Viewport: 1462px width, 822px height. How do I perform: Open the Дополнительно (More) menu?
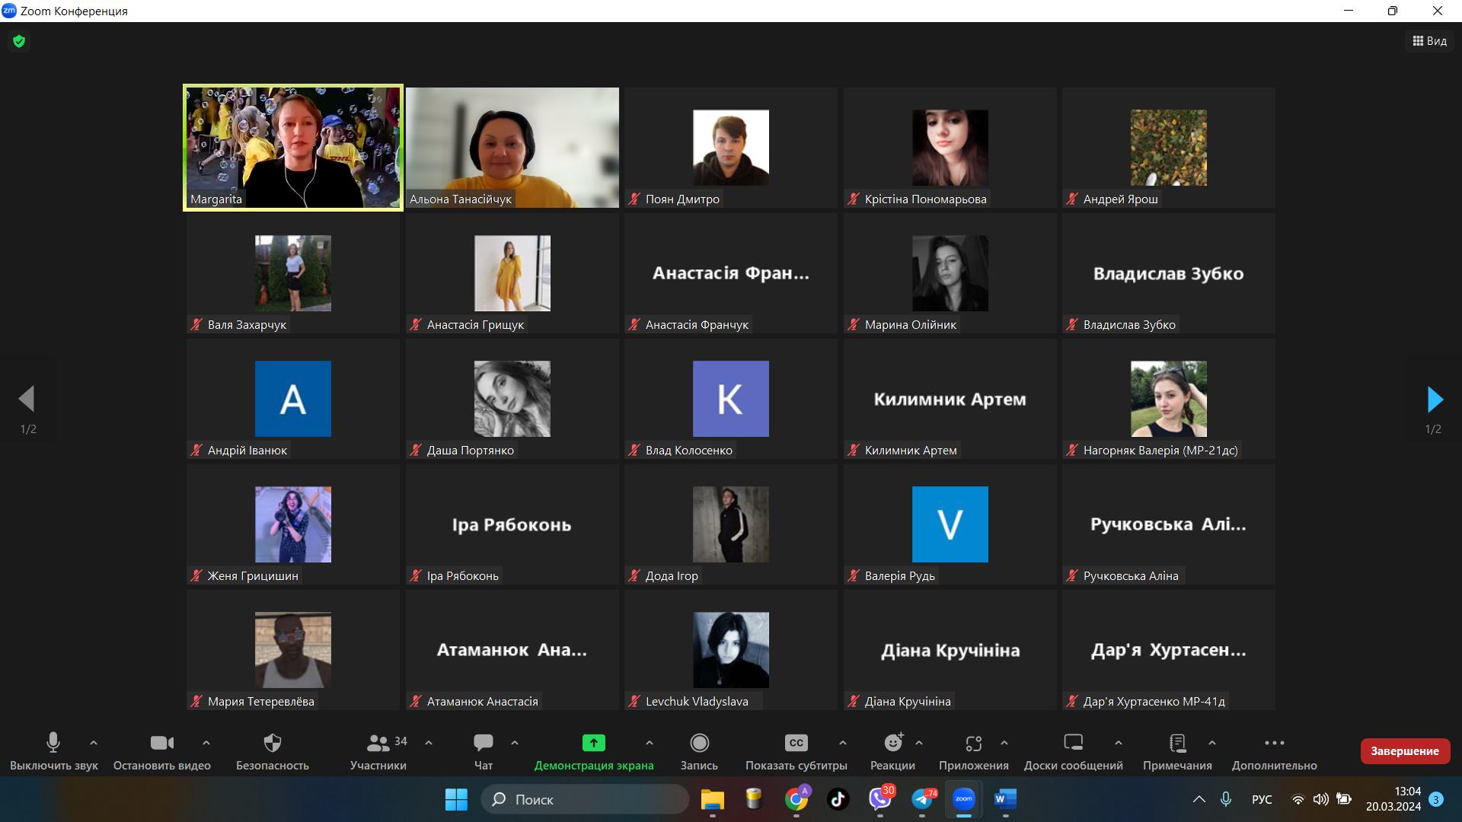pos(1274,743)
